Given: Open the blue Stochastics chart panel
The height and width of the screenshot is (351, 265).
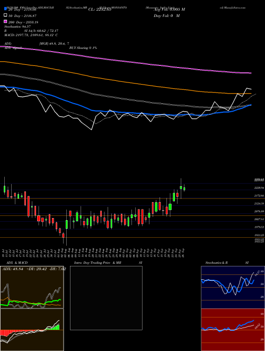Looking at the screenshot, I should [233, 287].
